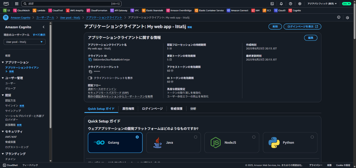
Task: Click the ログインページを表示 button
Action: [x=302, y=27]
